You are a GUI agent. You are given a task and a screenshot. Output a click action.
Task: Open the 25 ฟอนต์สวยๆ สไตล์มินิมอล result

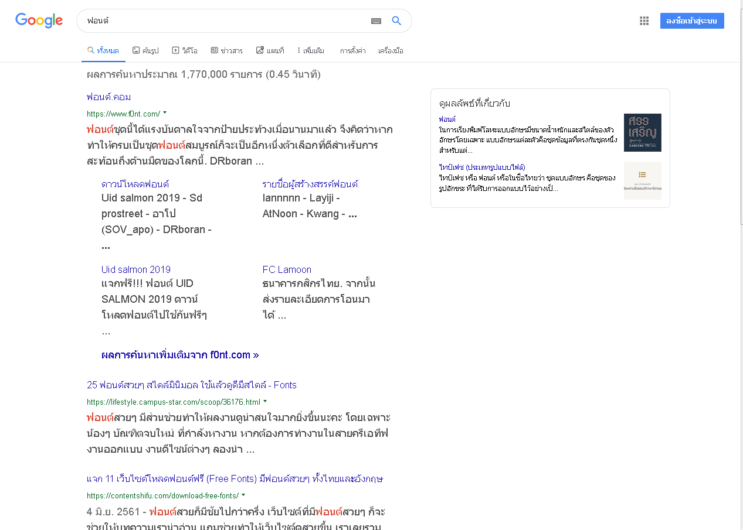pyautogui.click(x=192, y=385)
